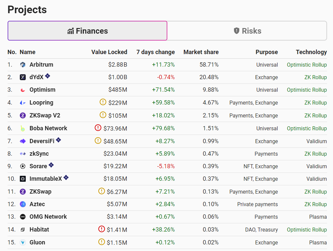333x251 pixels.
Task: Click the Market share column header
Action: point(201,52)
